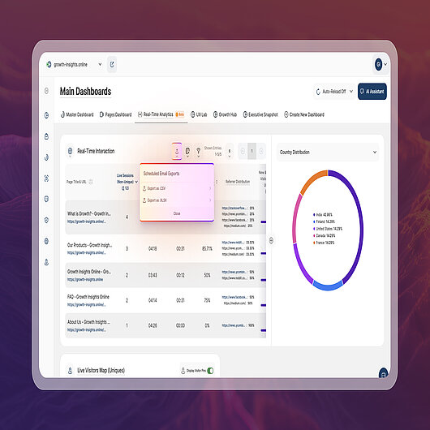Open the Live Sessions column sort chevron
The image size is (430, 430).
coord(136,182)
